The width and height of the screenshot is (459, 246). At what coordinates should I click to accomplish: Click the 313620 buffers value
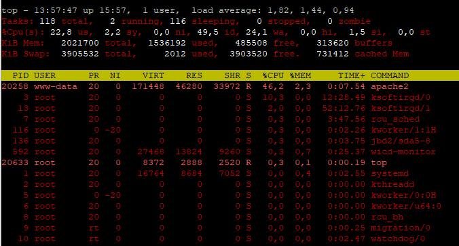(x=333, y=43)
